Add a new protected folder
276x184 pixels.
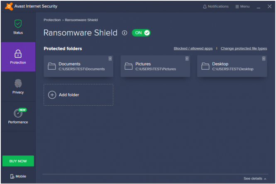78,95
